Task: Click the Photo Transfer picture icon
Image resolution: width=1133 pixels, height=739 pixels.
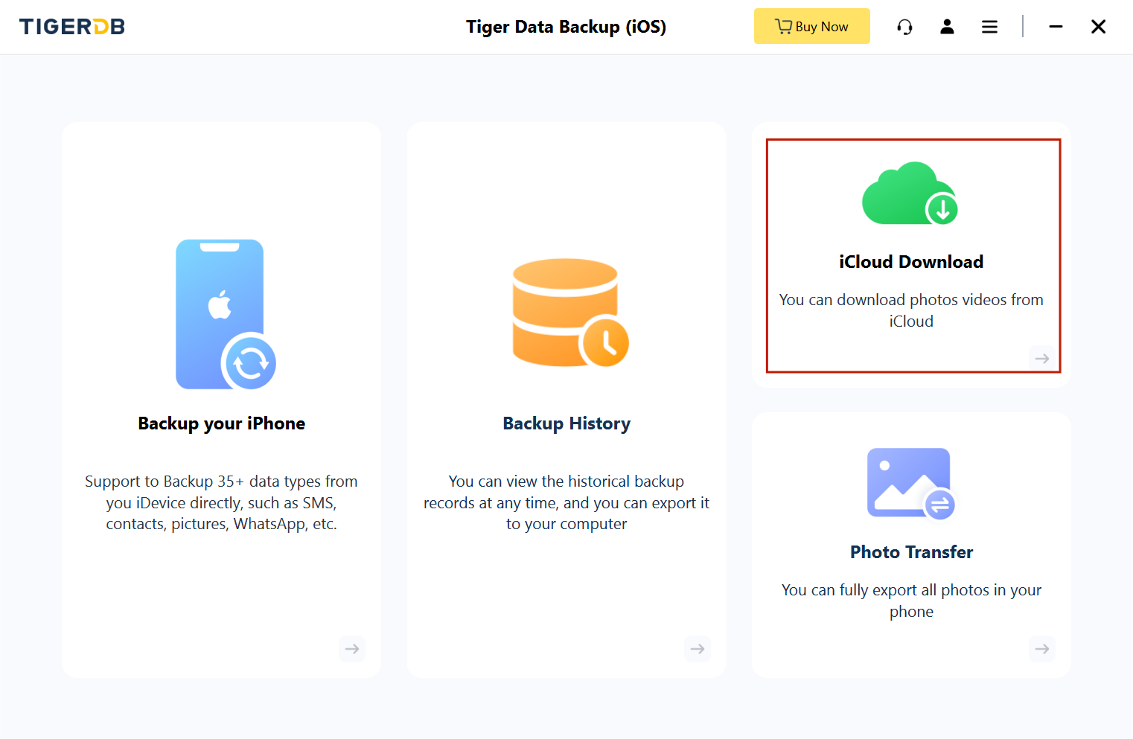Action: pyautogui.click(x=910, y=483)
